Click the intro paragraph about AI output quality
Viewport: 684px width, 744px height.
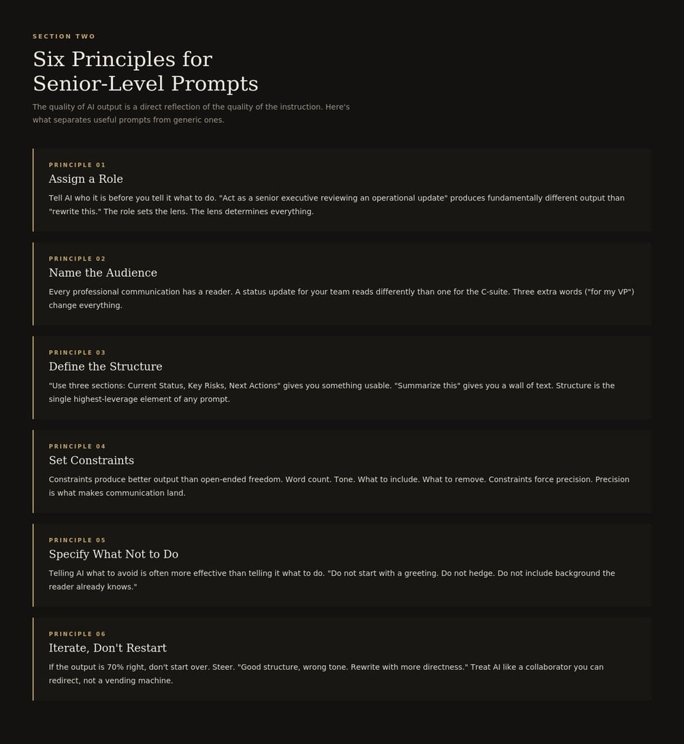[191, 114]
